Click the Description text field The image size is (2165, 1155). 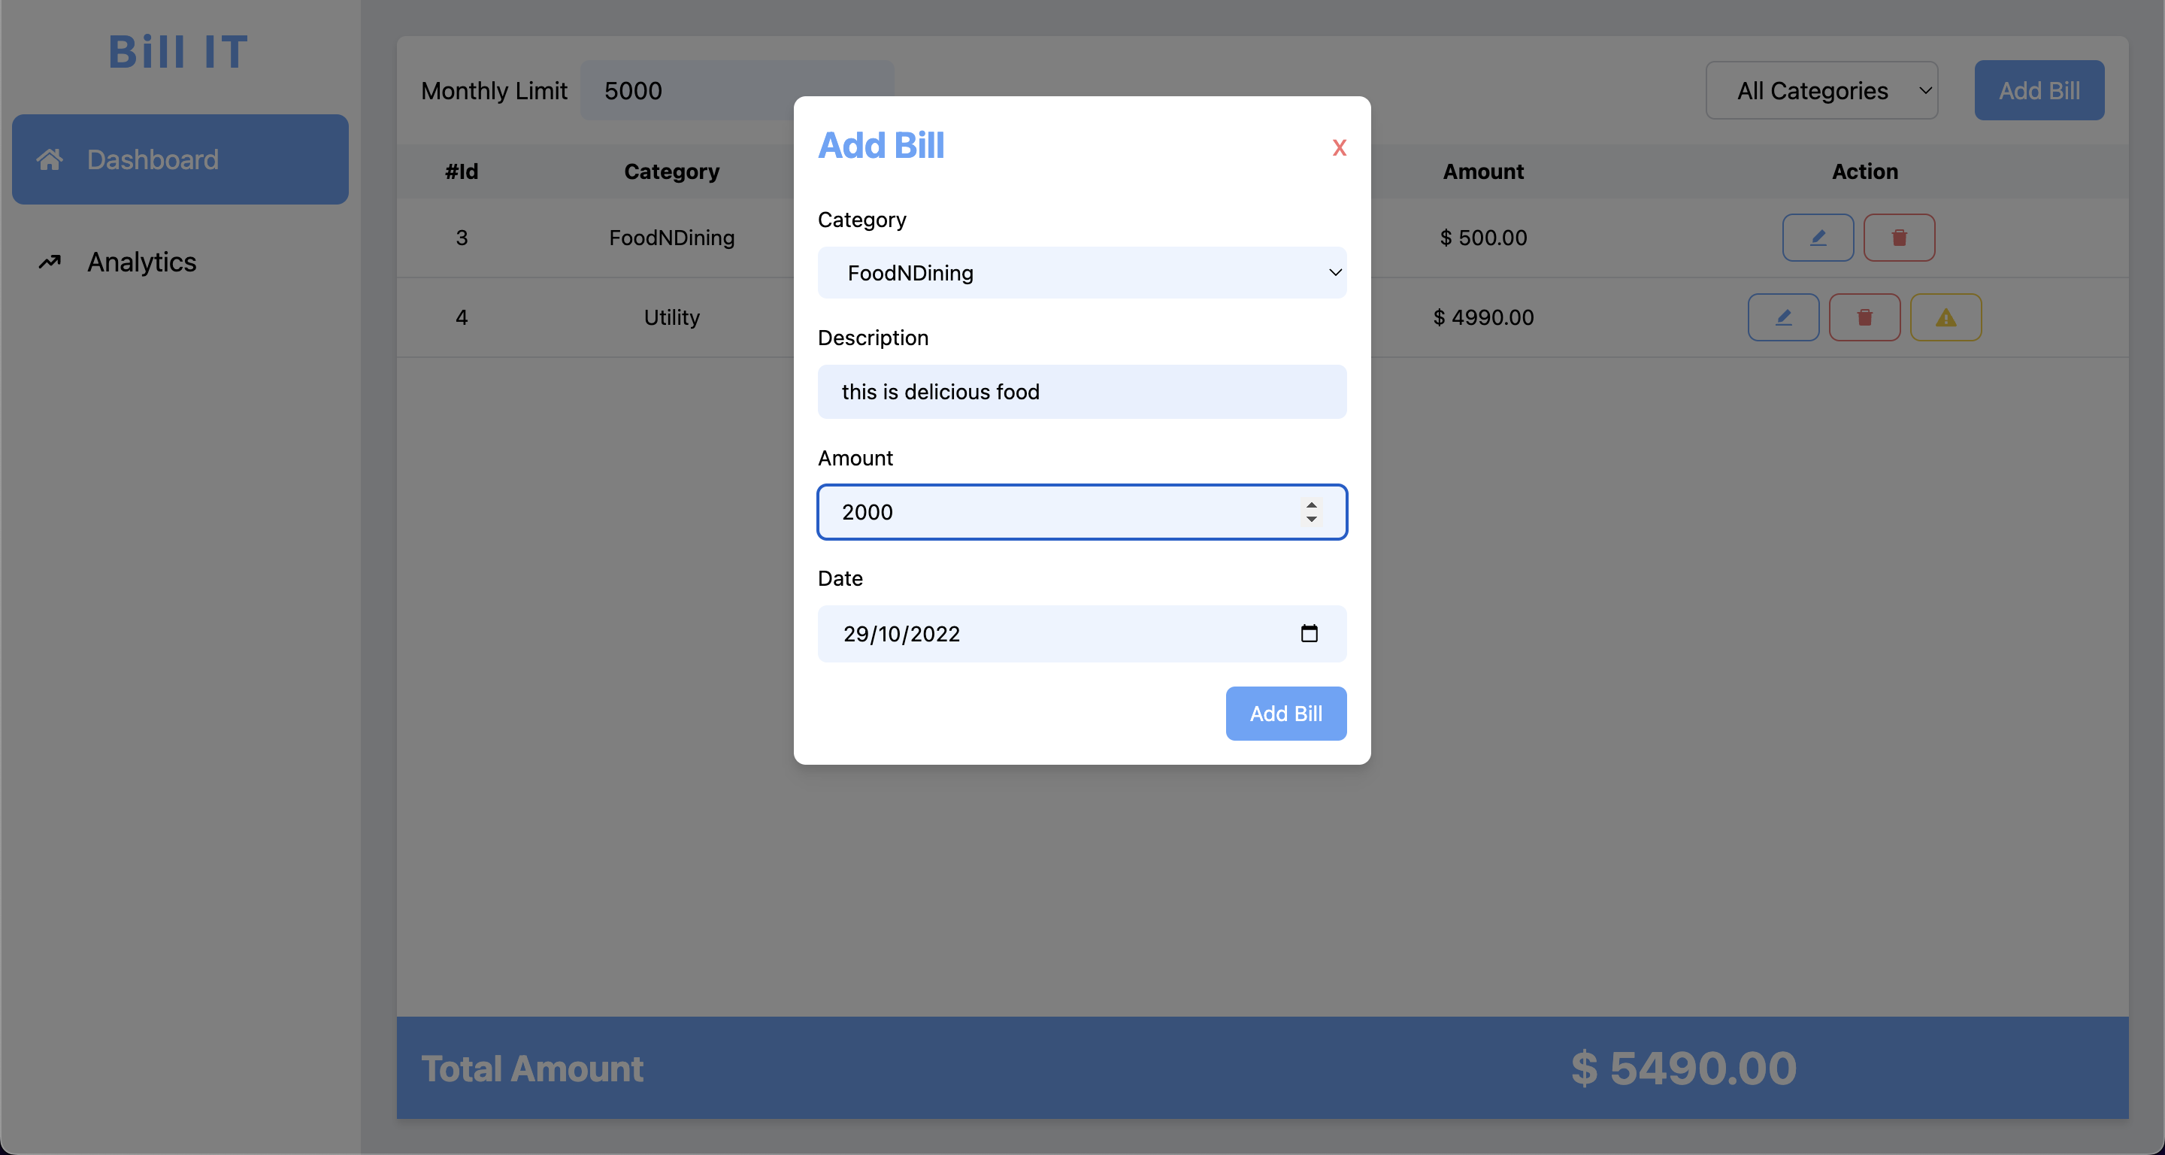click(x=1082, y=392)
